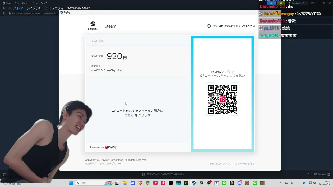The image size is (333, 187).
Task: Switch to the ライブラリ tab
Action: pos(34,8)
